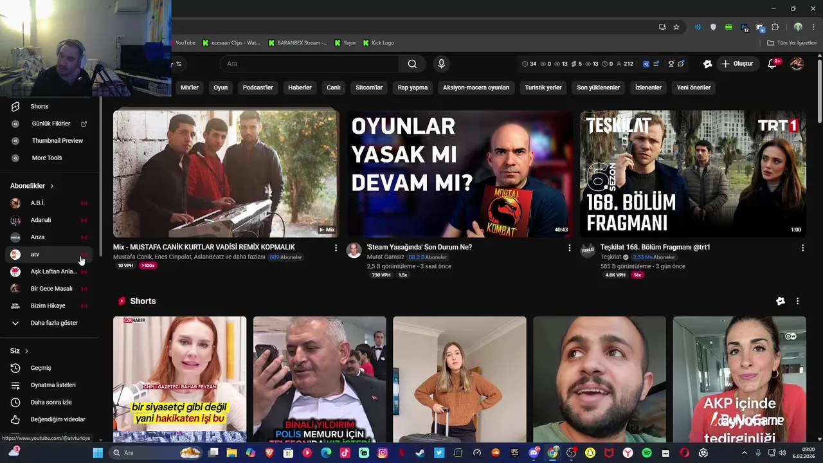This screenshot has height=463, width=823.
Task: Click the trophy icon in the stats bar
Action: tap(671, 64)
